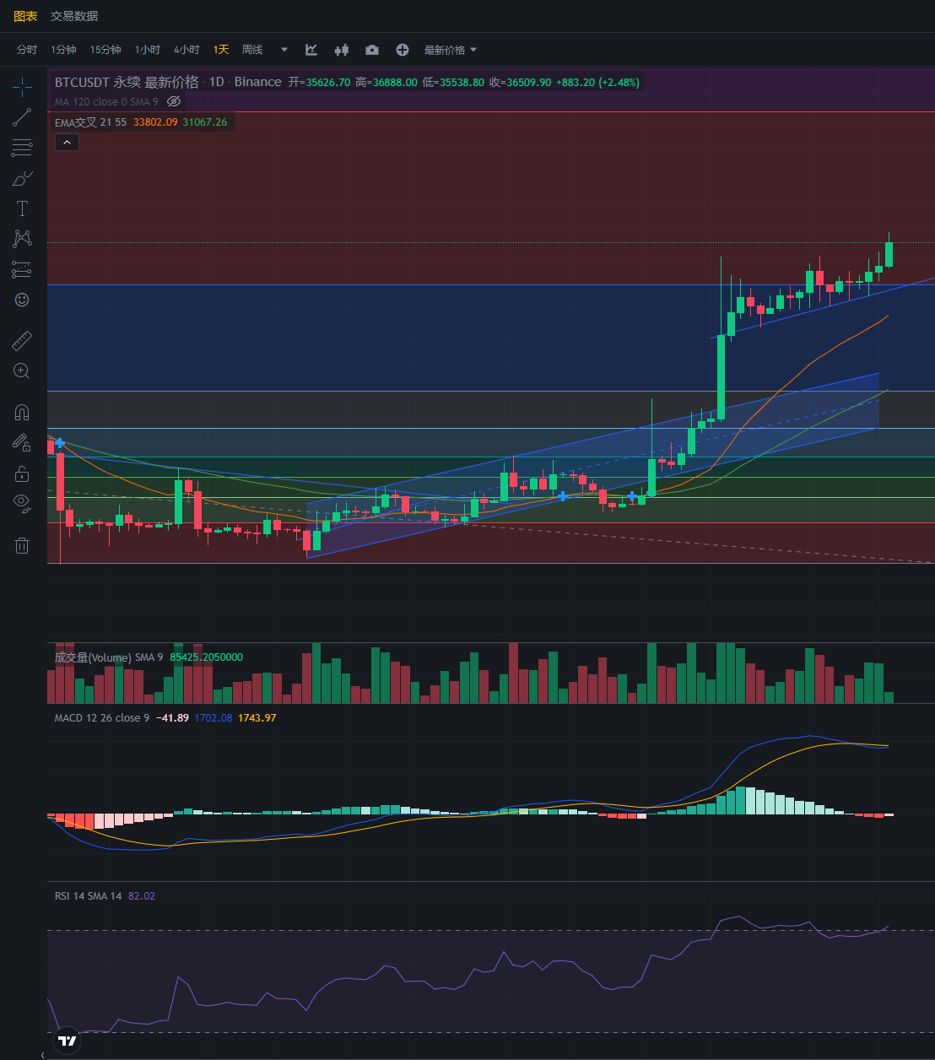Switch to the 交易数据 tab
Screen dimensions: 935x1060
(x=74, y=16)
